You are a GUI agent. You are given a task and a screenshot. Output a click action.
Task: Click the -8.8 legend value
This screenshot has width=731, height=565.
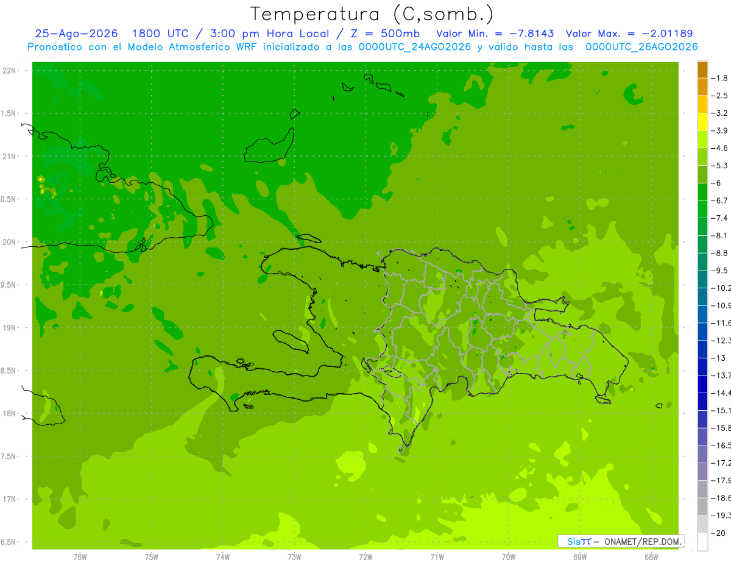pyautogui.click(x=720, y=253)
